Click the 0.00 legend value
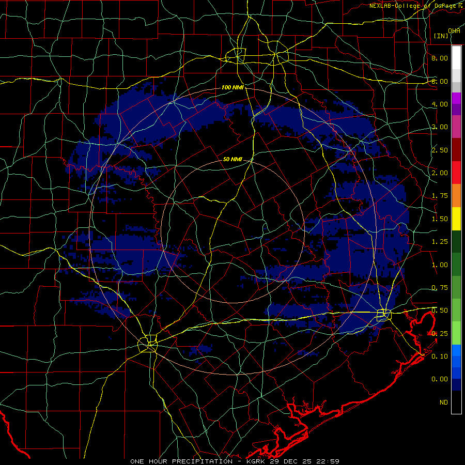465x465 pixels. (x=440, y=379)
